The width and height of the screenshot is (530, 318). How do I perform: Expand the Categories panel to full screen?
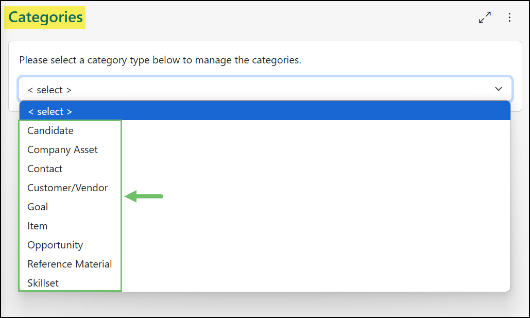485,17
